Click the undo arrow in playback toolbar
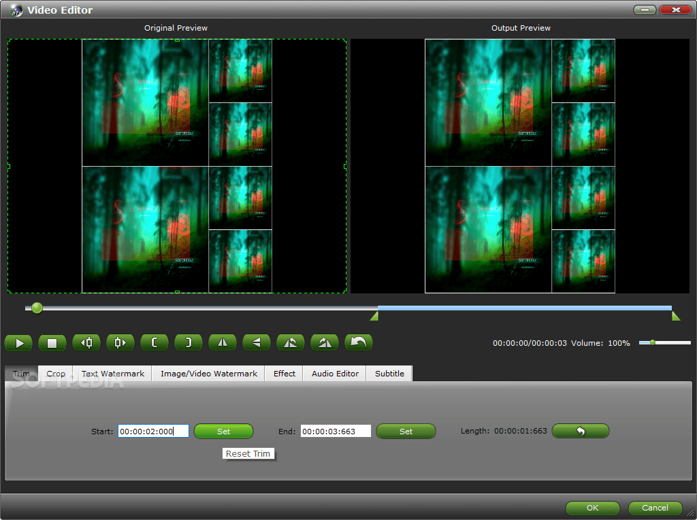This screenshot has width=697, height=520. point(358,342)
